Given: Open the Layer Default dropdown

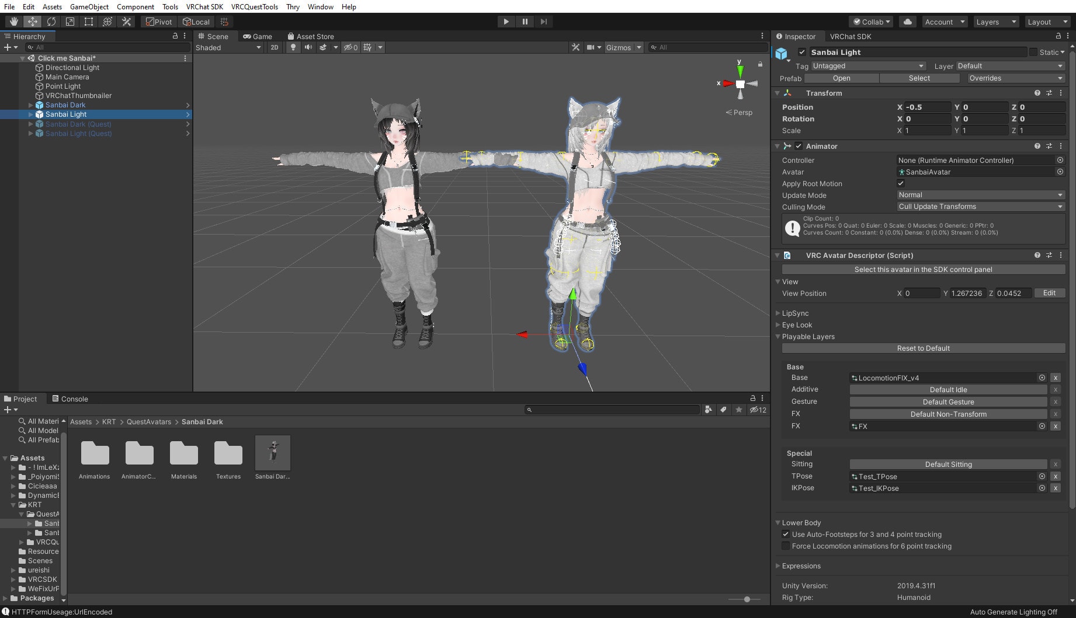Looking at the screenshot, I should (x=1009, y=66).
